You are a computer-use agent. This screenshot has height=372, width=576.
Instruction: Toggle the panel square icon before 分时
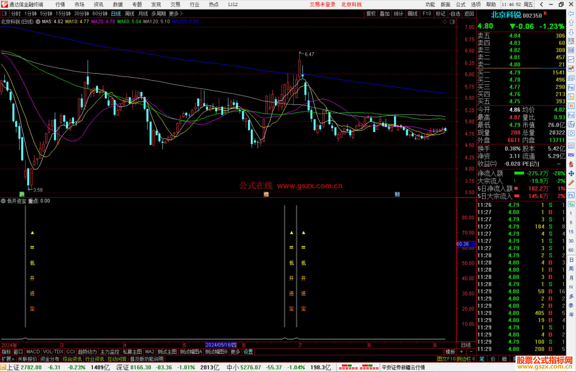4,13
